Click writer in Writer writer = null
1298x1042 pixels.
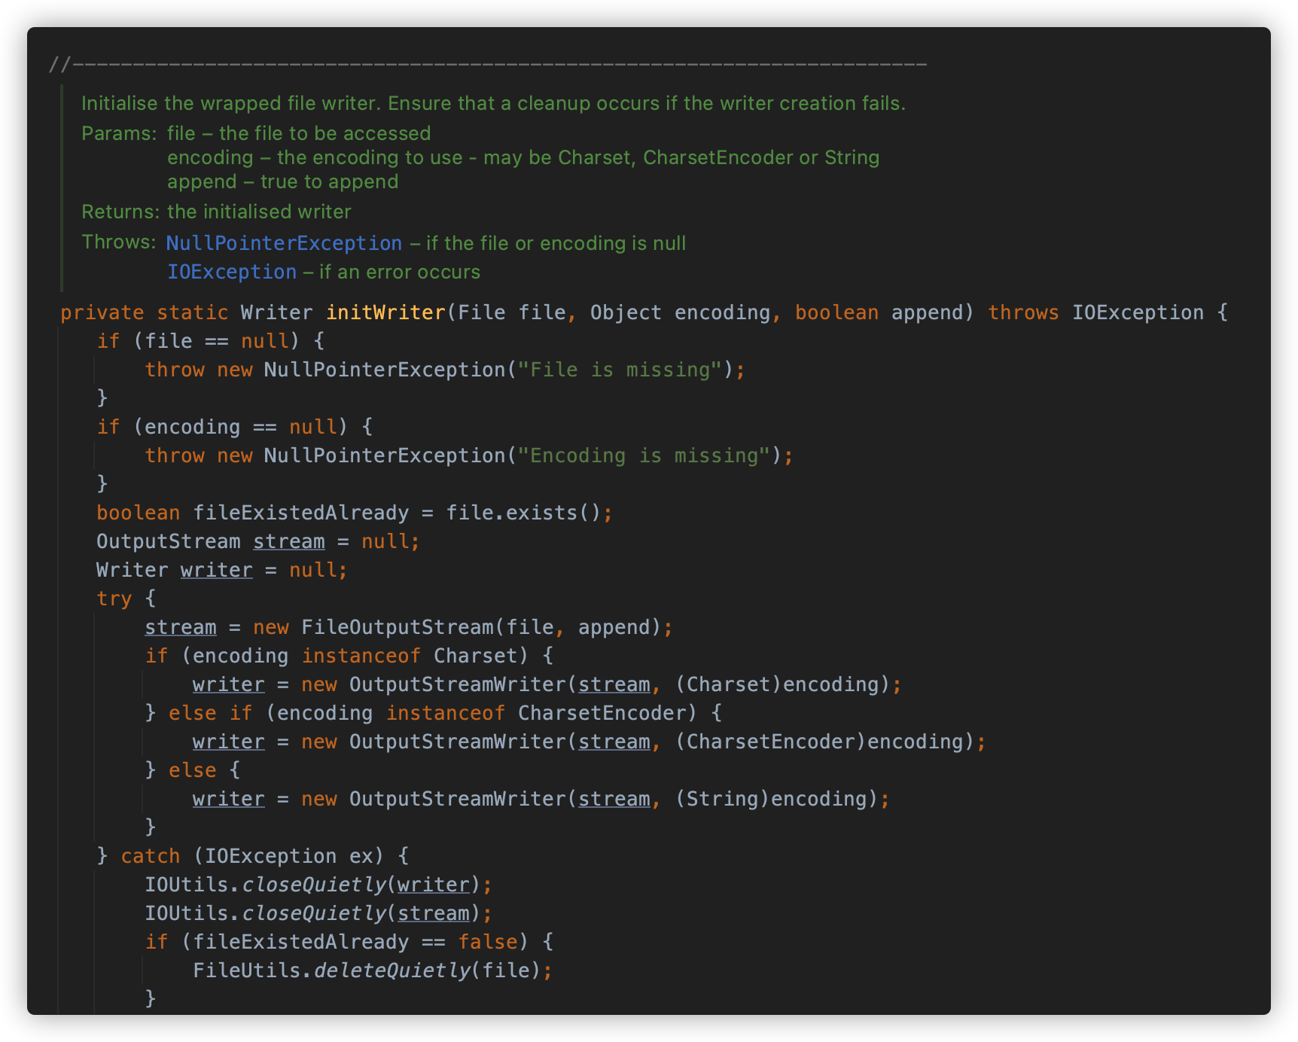point(217,570)
